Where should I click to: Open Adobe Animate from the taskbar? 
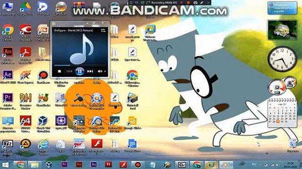pos(79,165)
